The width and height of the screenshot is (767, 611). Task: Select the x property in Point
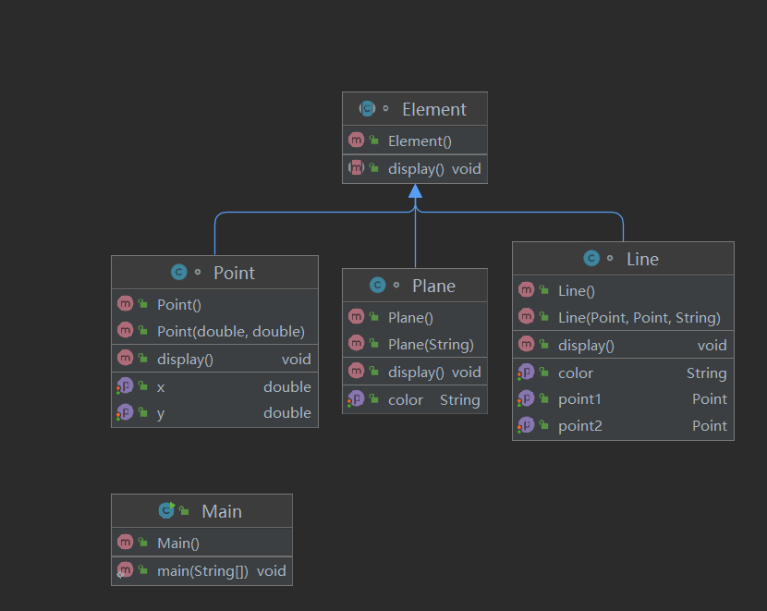pyautogui.click(x=161, y=386)
